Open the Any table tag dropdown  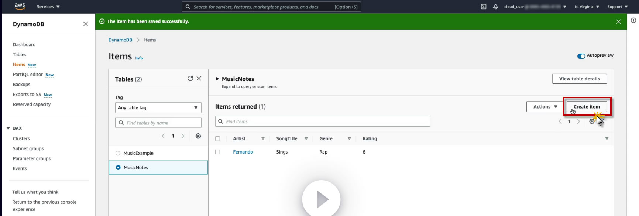[x=158, y=108]
